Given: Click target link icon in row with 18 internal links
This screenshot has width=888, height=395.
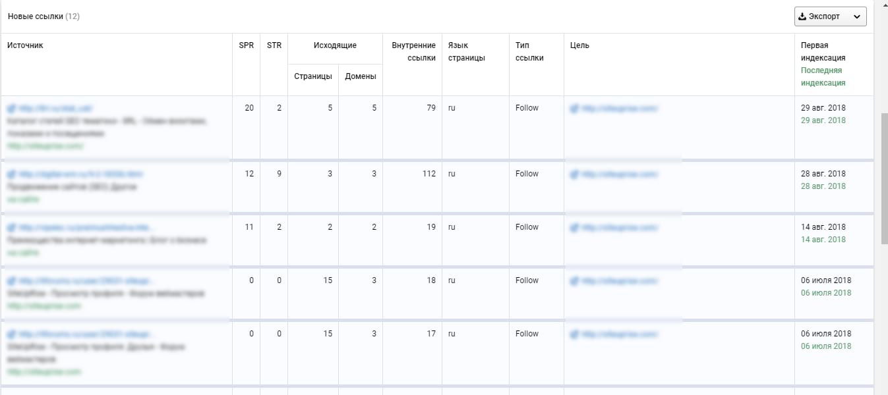Looking at the screenshot, I should coord(574,281).
